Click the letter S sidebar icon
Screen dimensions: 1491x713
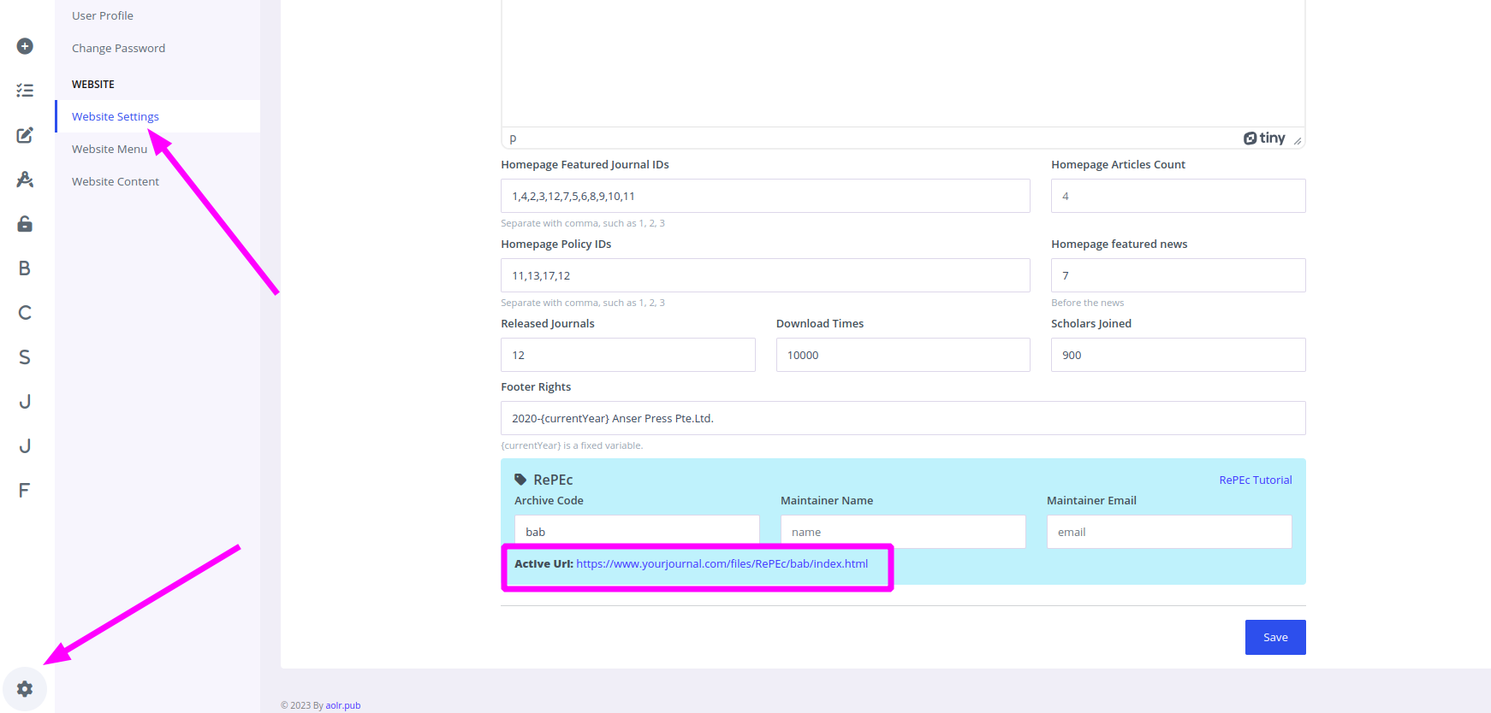click(x=25, y=357)
